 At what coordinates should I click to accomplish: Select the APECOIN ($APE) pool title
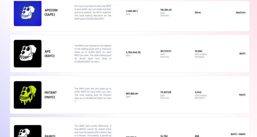point(51,12)
